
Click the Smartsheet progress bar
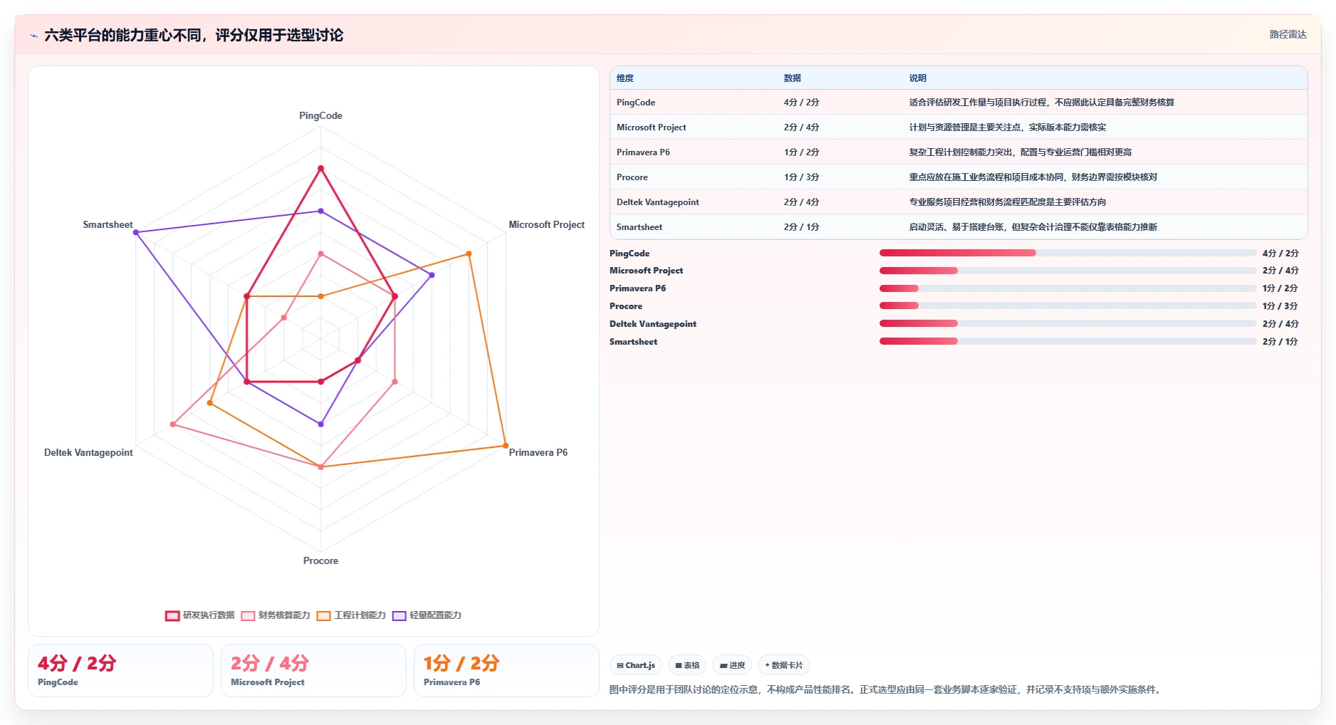pos(1068,341)
